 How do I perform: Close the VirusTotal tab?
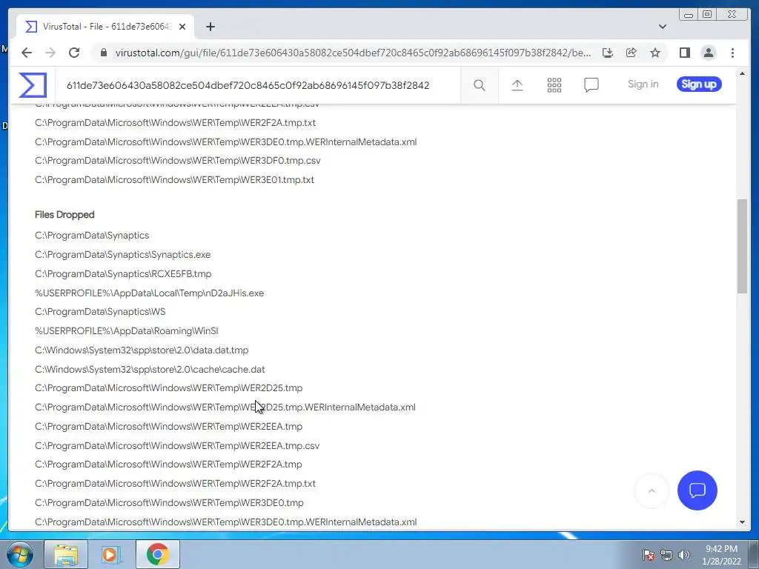coord(182,27)
